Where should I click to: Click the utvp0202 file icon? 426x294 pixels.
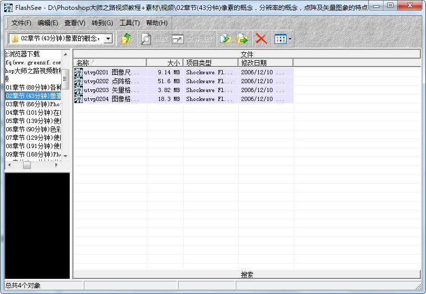click(x=78, y=81)
